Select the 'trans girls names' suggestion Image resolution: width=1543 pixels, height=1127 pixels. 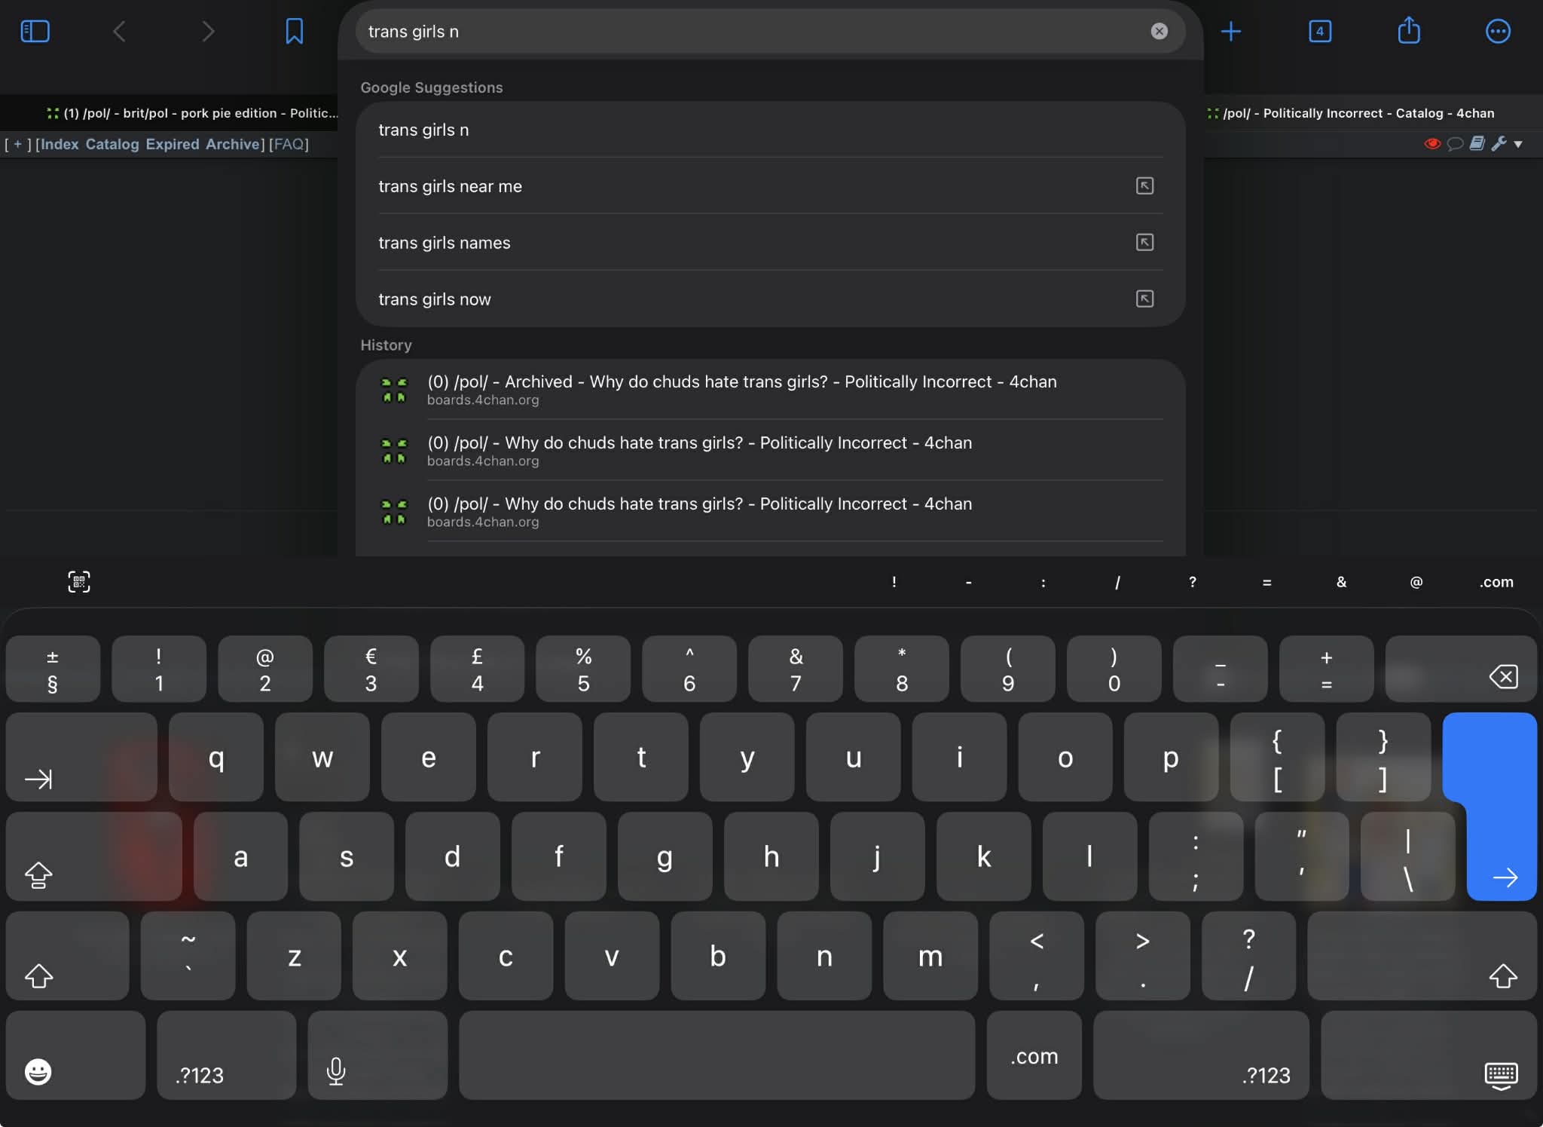tap(445, 243)
